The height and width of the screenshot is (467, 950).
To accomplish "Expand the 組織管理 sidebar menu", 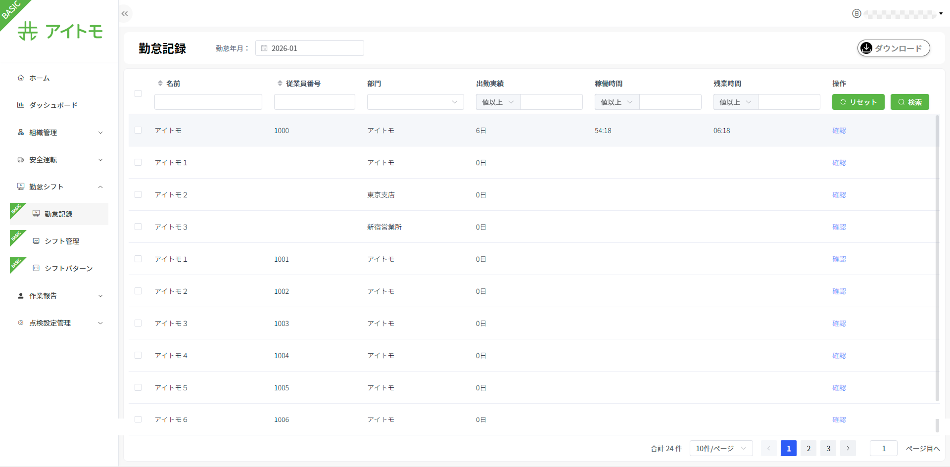I will point(59,133).
